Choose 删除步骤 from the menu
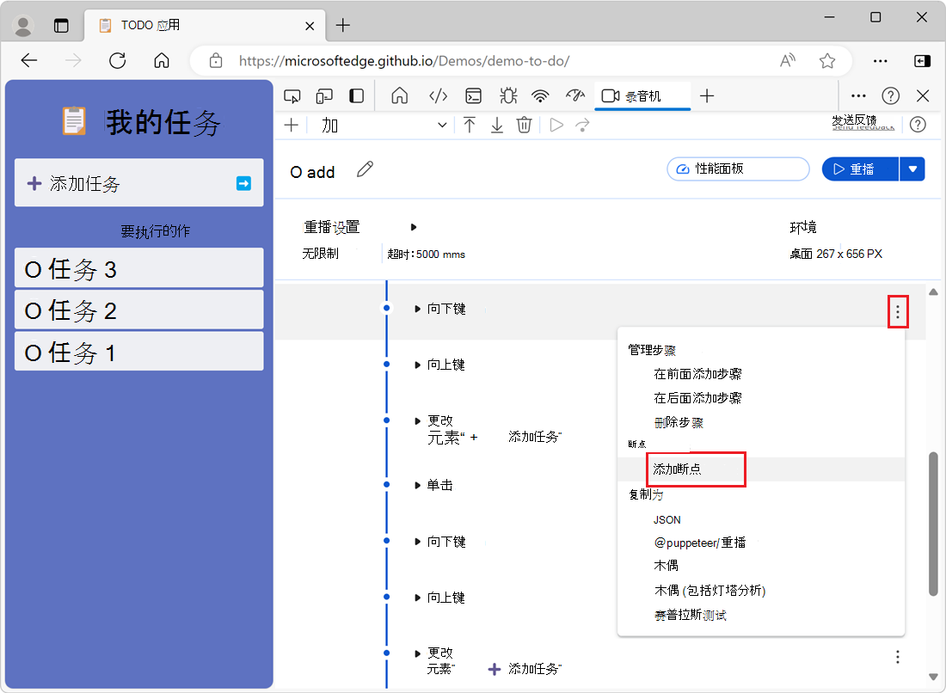This screenshot has width=946, height=693. [679, 422]
